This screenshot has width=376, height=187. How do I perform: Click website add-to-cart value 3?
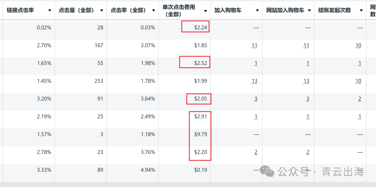[x=308, y=99]
